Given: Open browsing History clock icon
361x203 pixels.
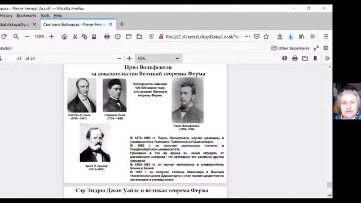Looking at the screenshot, I should 118,36.
